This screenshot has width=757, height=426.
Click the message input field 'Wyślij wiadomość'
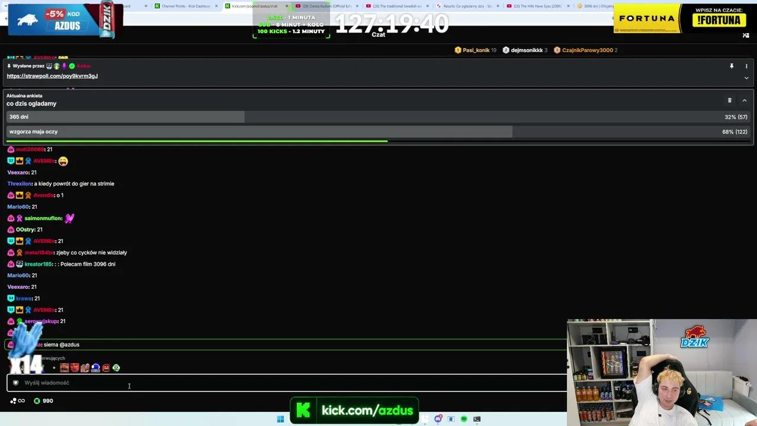click(287, 383)
